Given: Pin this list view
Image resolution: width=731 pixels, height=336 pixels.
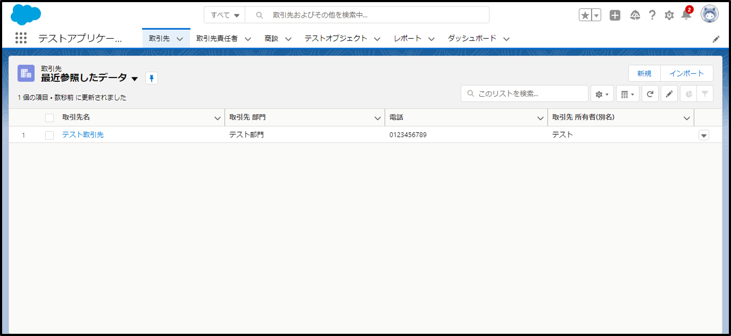Looking at the screenshot, I should [x=152, y=79].
